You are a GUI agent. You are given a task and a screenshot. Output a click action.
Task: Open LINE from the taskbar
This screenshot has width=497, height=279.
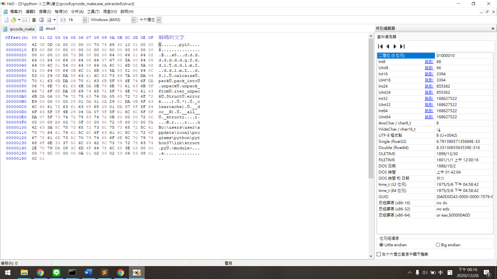(56, 273)
